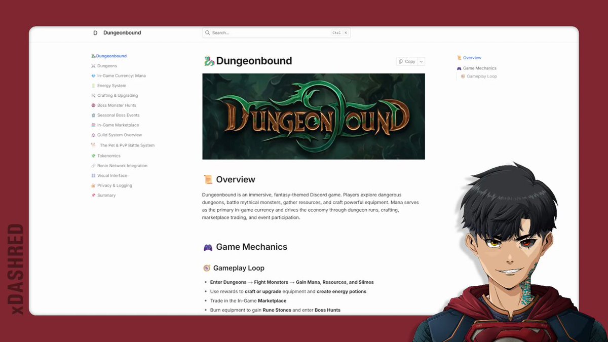
Task: Open the Energy System page
Action: coord(112,86)
